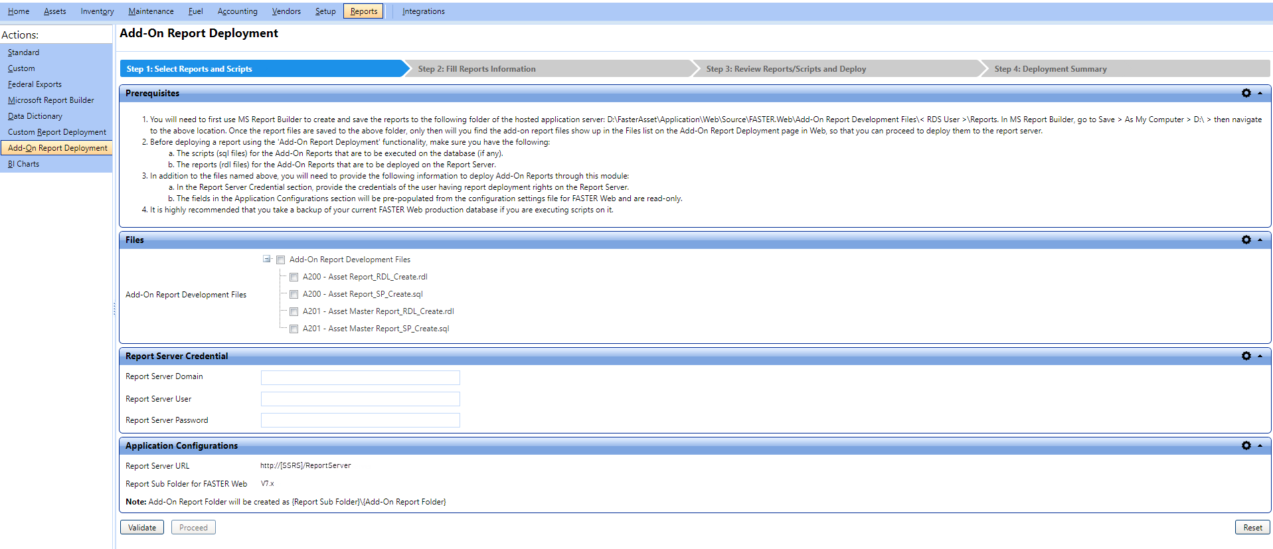The width and height of the screenshot is (1273, 549).
Task: Open settings gear in Application Configurations panel
Action: [1246, 446]
